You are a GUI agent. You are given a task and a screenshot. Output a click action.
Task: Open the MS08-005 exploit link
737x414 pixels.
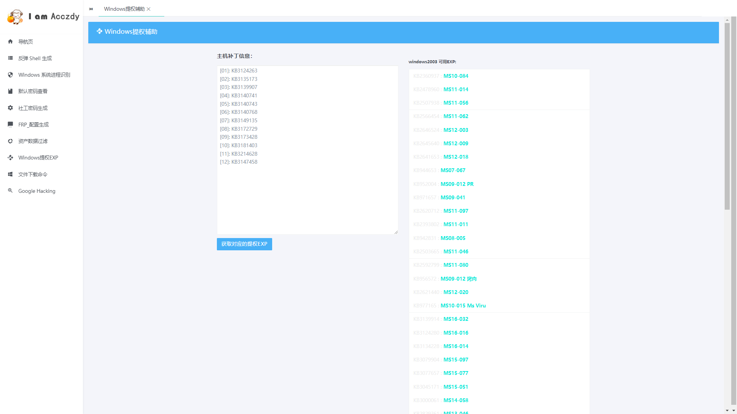tap(453, 238)
